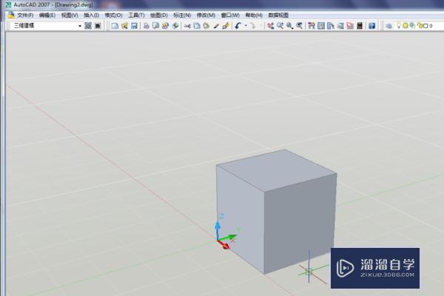Click the Zoom Realtime icon

[280, 26]
